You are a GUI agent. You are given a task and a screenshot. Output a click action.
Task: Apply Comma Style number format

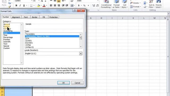[88, 5]
